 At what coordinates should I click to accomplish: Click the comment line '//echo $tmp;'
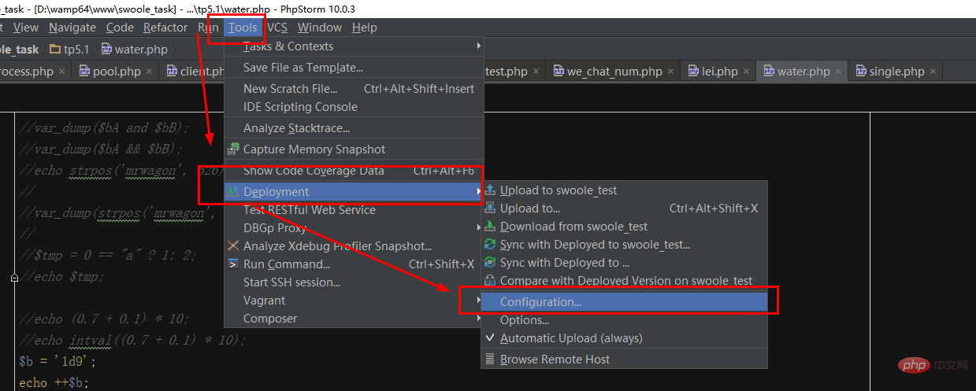(x=62, y=277)
